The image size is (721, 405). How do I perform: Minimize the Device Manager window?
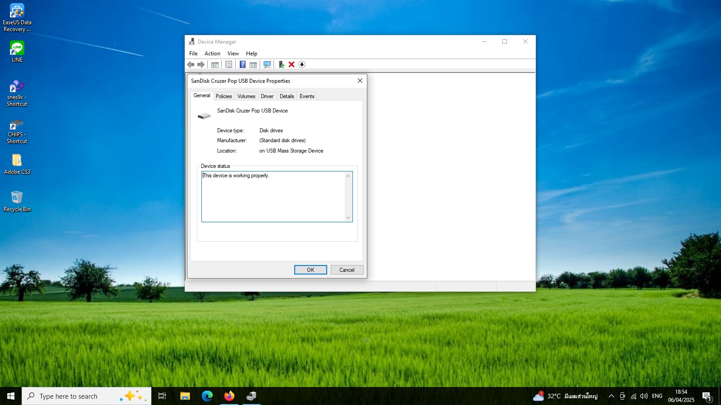click(x=484, y=41)
